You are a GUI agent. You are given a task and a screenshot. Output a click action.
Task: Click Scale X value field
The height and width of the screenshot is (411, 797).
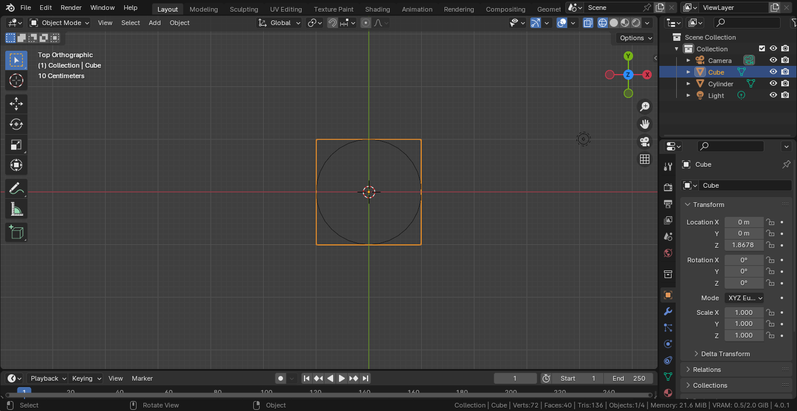click(744, 312)
